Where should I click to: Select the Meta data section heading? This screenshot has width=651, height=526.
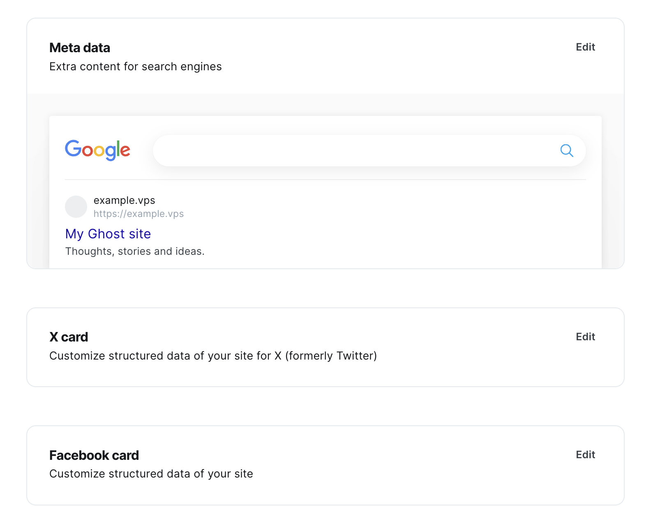point(80,47)
